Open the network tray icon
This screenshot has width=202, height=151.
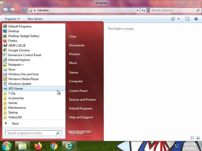pyautogui.click(x=176, y=146)
